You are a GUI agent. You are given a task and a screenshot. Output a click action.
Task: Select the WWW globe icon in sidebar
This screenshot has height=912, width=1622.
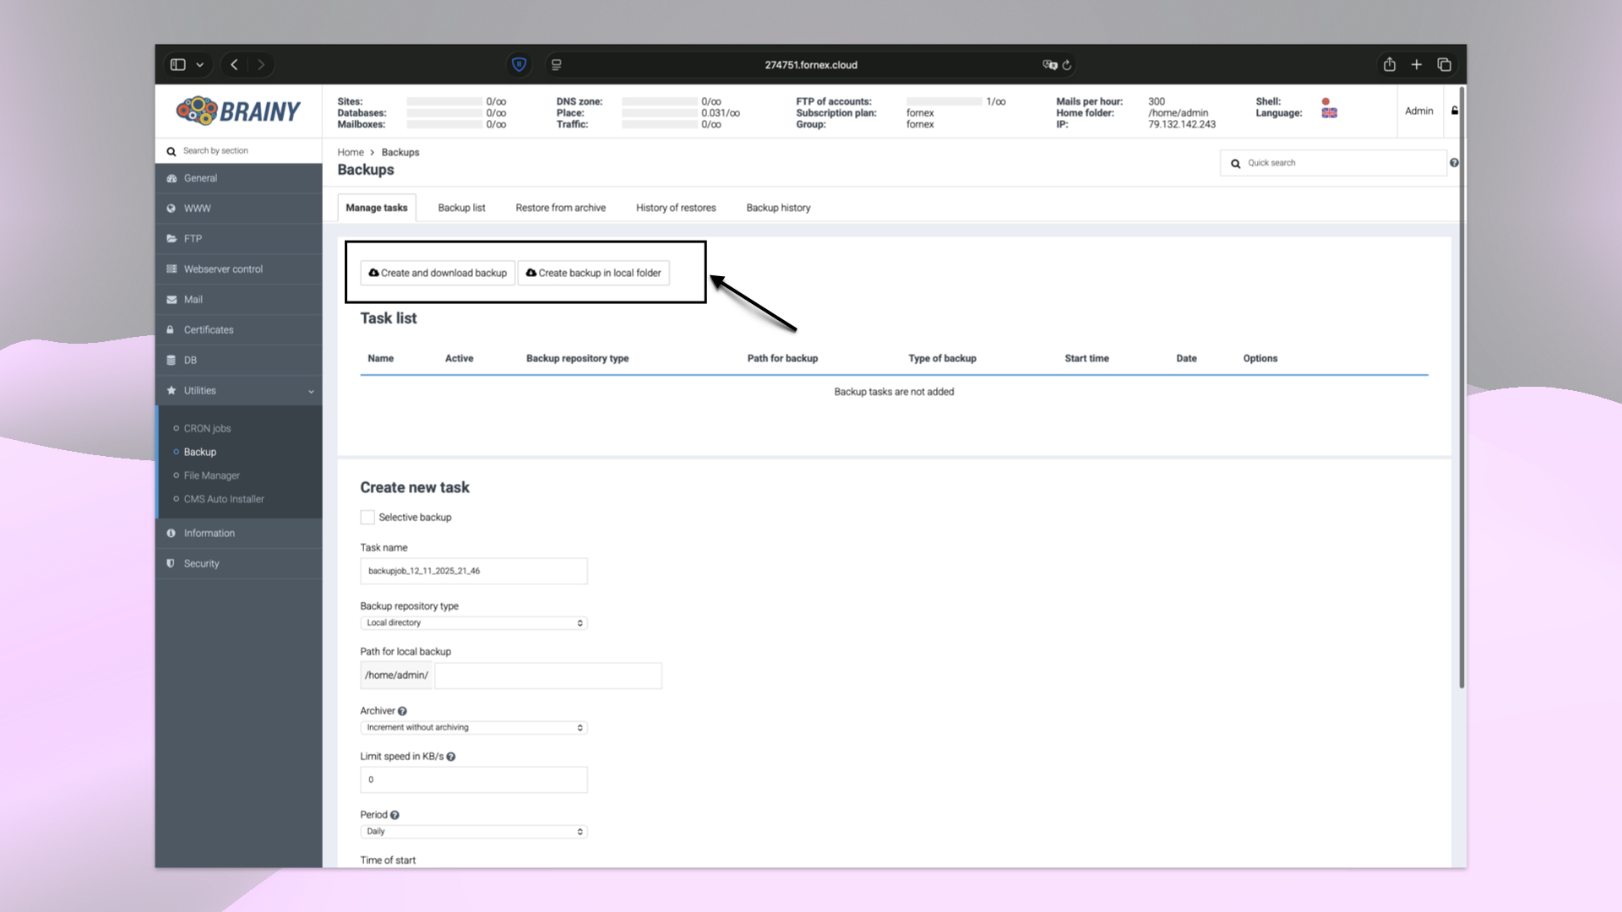pos(171,208)
